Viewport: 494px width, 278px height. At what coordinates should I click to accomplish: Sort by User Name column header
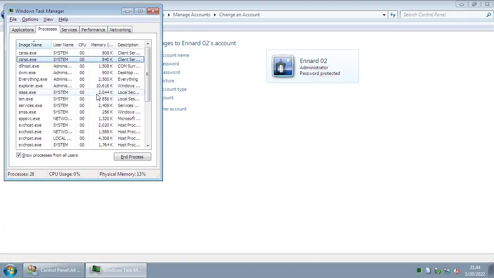click(x=63, y=45)
